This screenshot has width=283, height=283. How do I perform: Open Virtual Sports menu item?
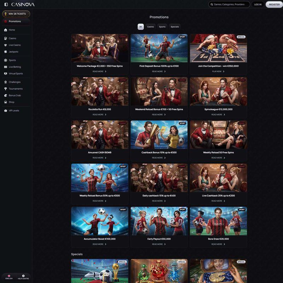point(16,74)
